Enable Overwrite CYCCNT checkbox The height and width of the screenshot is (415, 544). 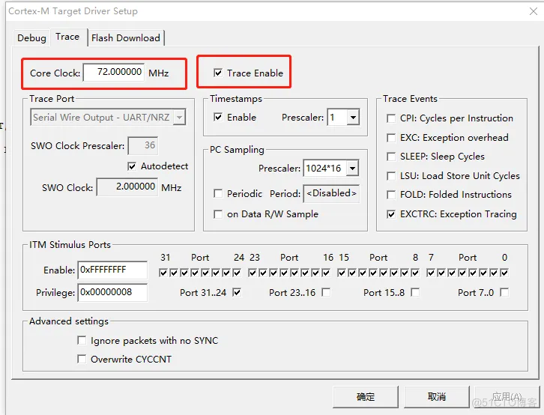tap(82, 359)
